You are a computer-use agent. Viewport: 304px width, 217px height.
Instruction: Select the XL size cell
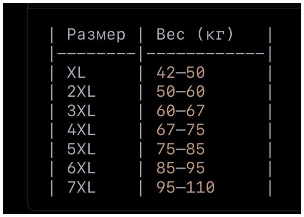tap(76, 72)
